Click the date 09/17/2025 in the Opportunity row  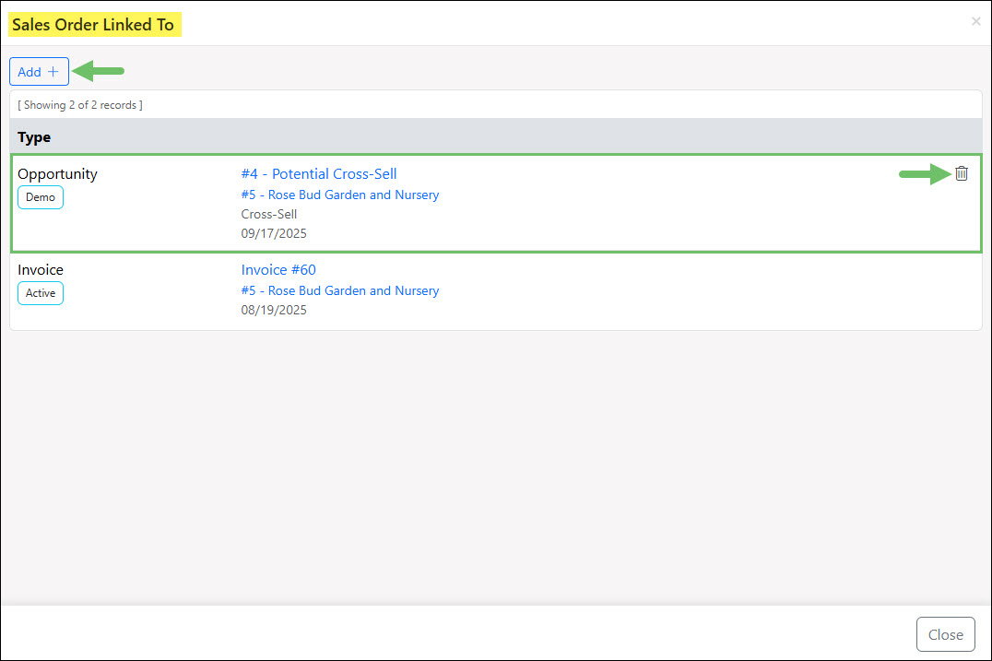pyautogui.click(x=274, y=233)
